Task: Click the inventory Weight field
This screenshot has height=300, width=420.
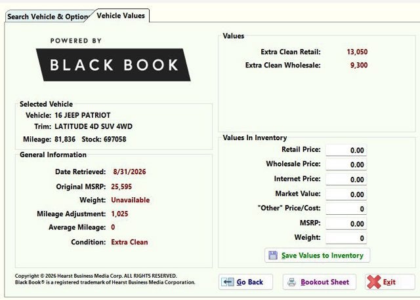Action: [x=346, y=238]
